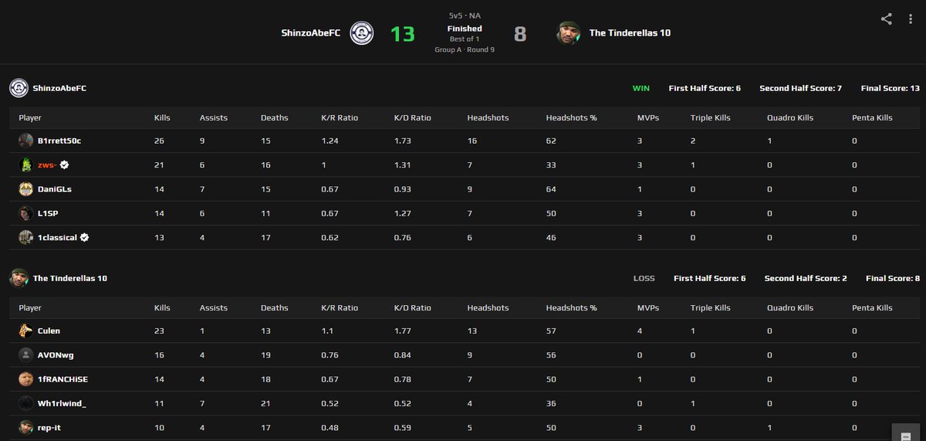
Task: Click ShinzoAbeFC Final Score: 13
Action: [x=891, y=88]
